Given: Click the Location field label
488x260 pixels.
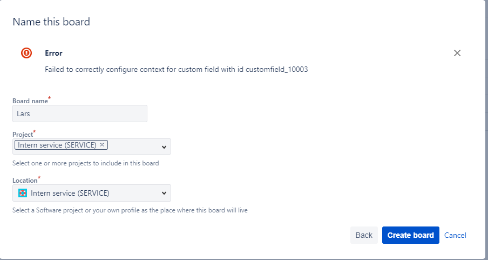Looking at the screenshot, I should [25, 180].
